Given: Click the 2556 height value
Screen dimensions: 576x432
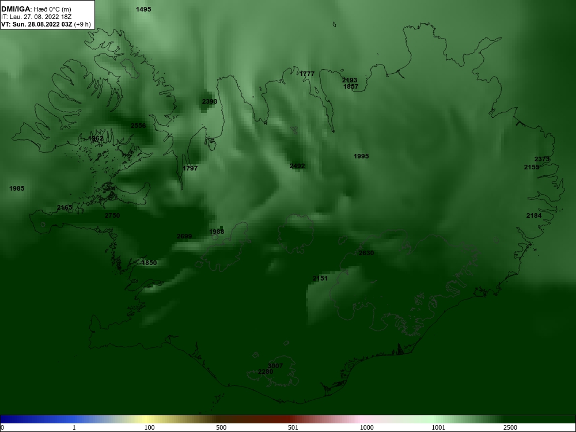Looking at the screenshot, I should [138, 126].
